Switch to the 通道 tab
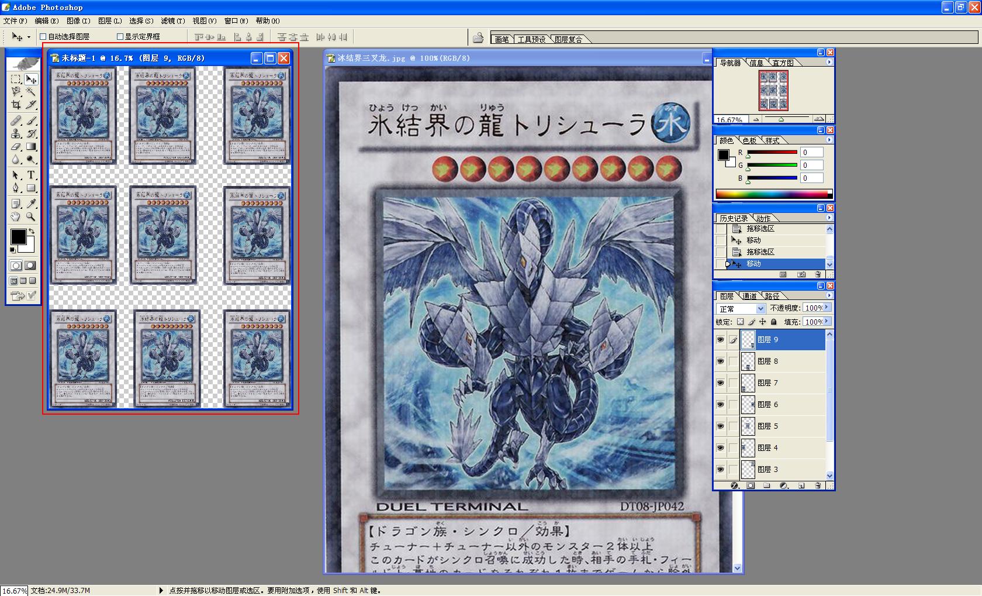 tap(749, 296)
